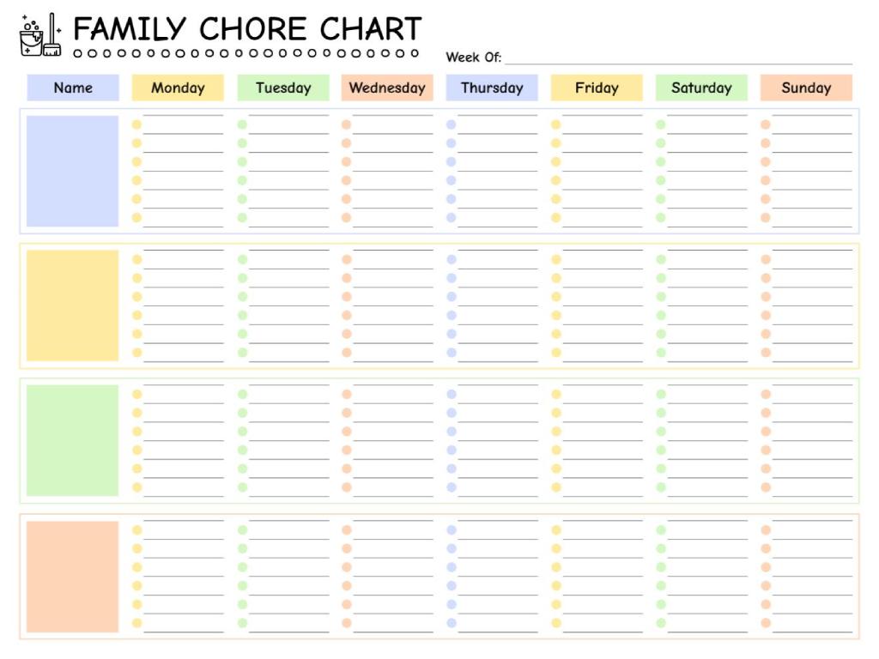Select the yellow name box
Image resolution: width=879 pixels, height=659 pixels.
click(x=73, y=305)
